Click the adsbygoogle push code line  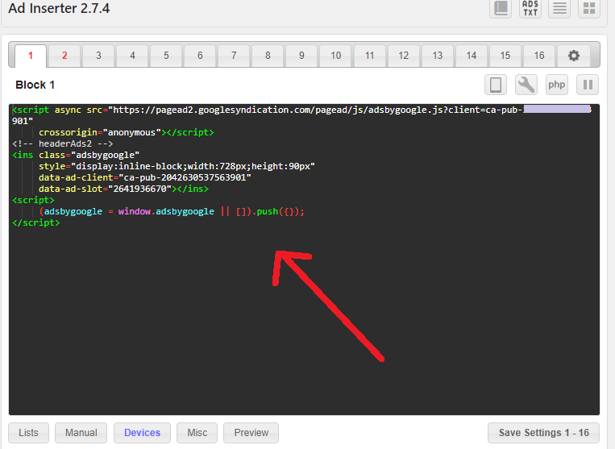[172, 212]
